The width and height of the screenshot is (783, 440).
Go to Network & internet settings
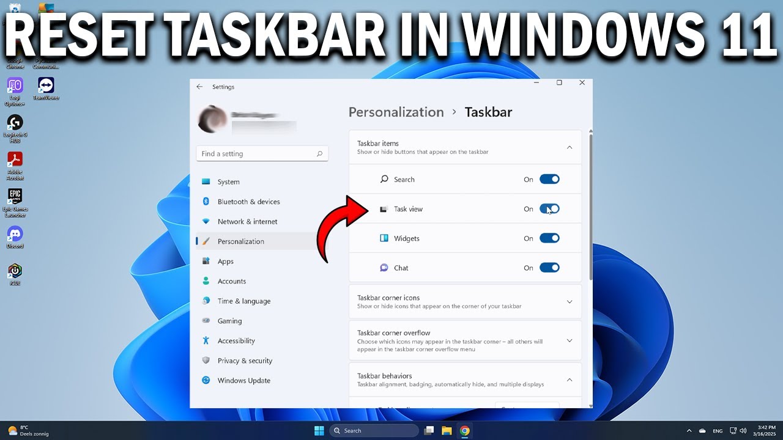(262, 221)
